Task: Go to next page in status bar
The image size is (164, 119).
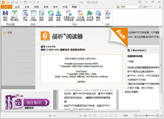Action: 81,116
